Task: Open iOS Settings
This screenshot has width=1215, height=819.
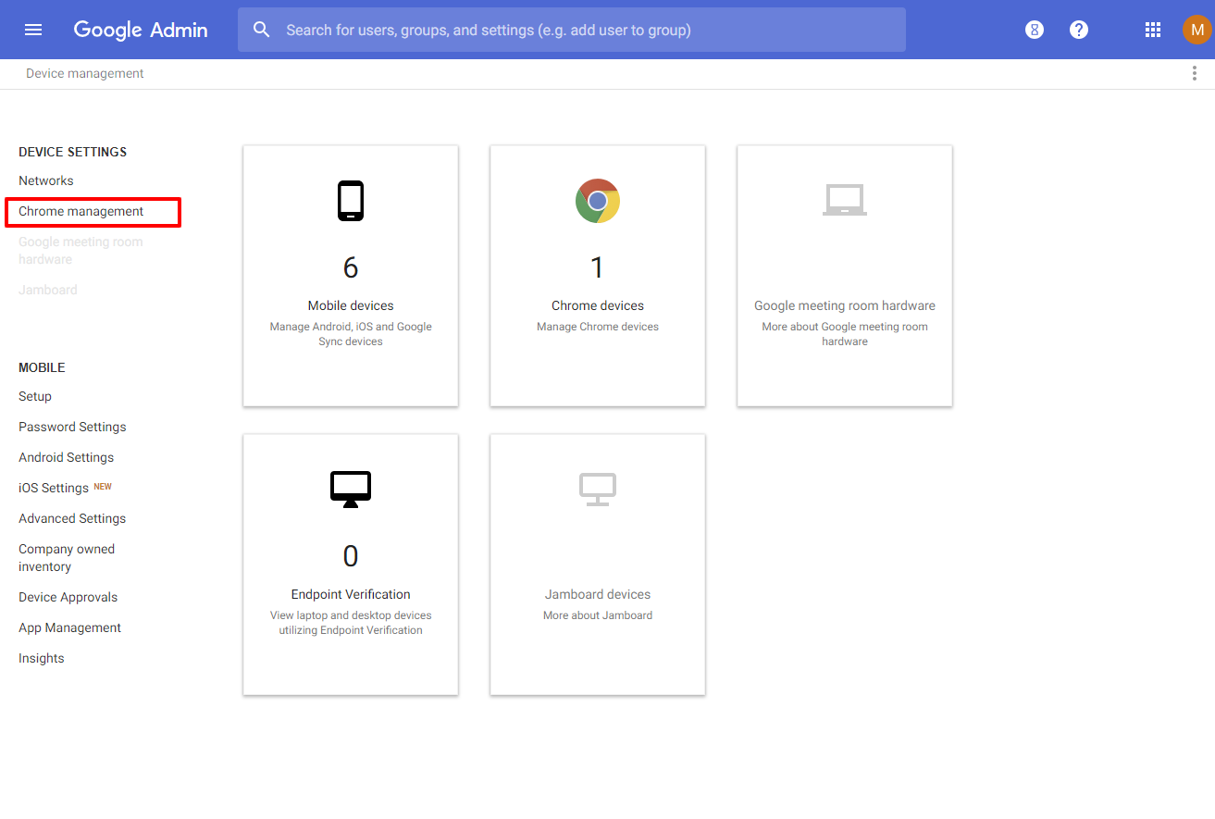Action: [x=54, y=488]
